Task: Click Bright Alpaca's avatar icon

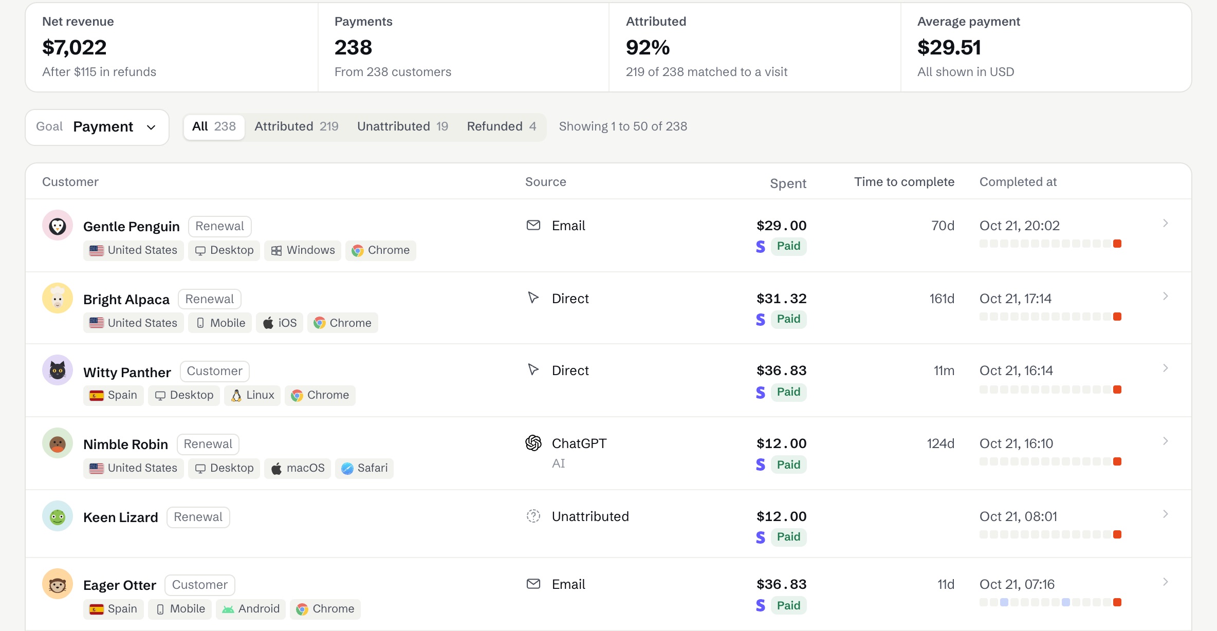Action: pos(58,299)
